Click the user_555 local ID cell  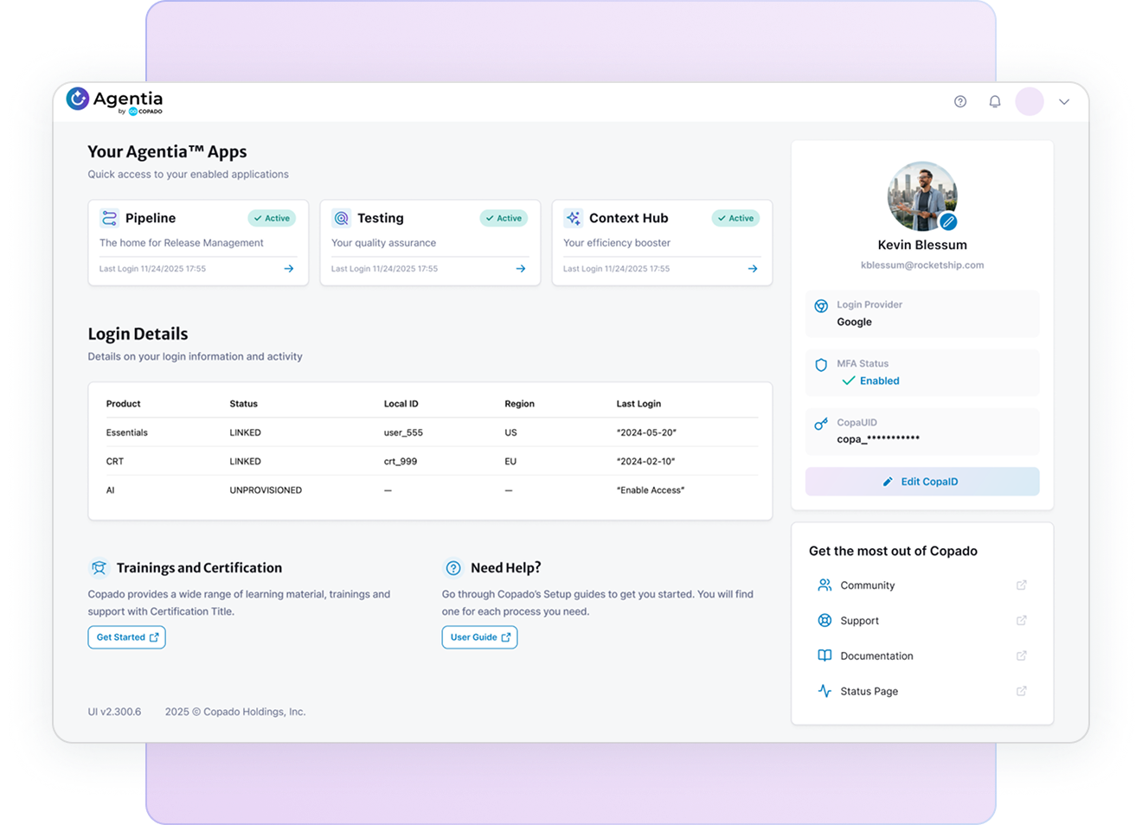403,432
